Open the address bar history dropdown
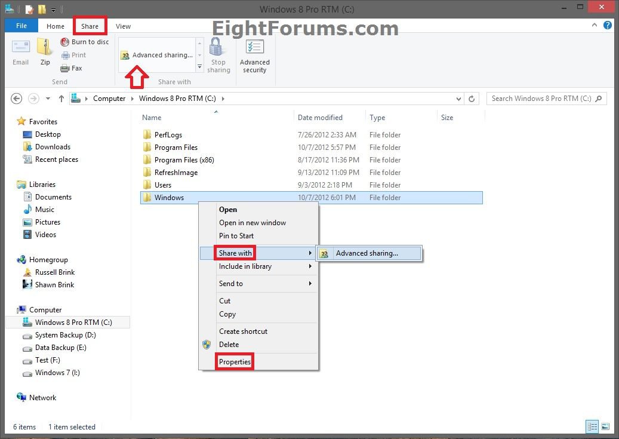The image size is (619, 439). pos(458,99)
